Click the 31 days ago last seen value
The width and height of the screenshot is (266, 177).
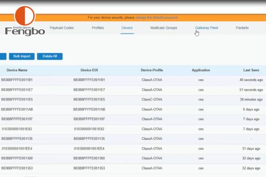251,149
